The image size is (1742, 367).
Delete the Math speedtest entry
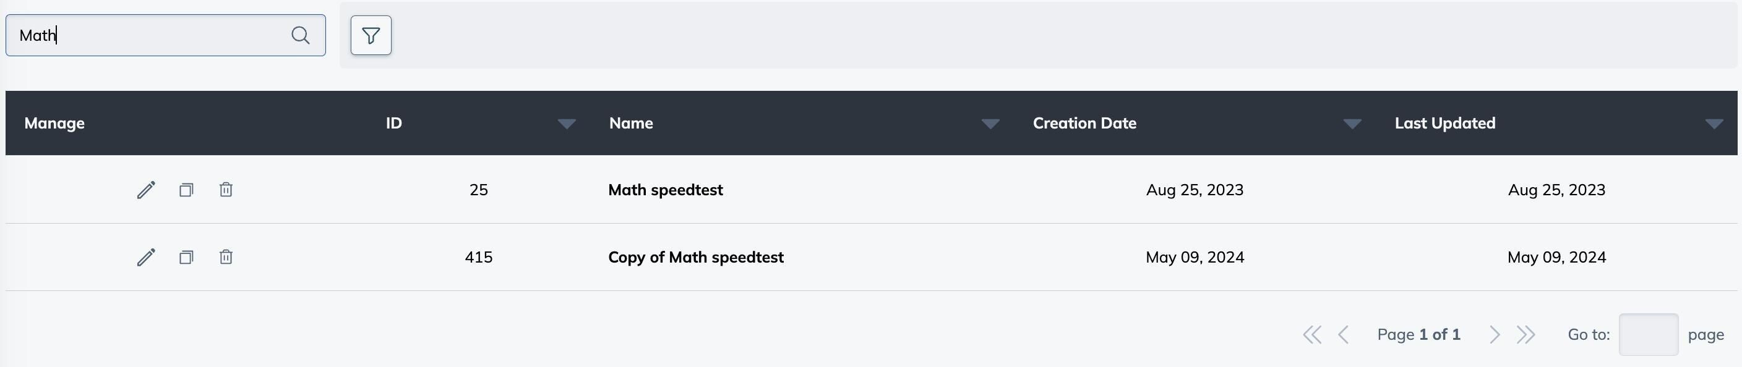tap(226, 190)
